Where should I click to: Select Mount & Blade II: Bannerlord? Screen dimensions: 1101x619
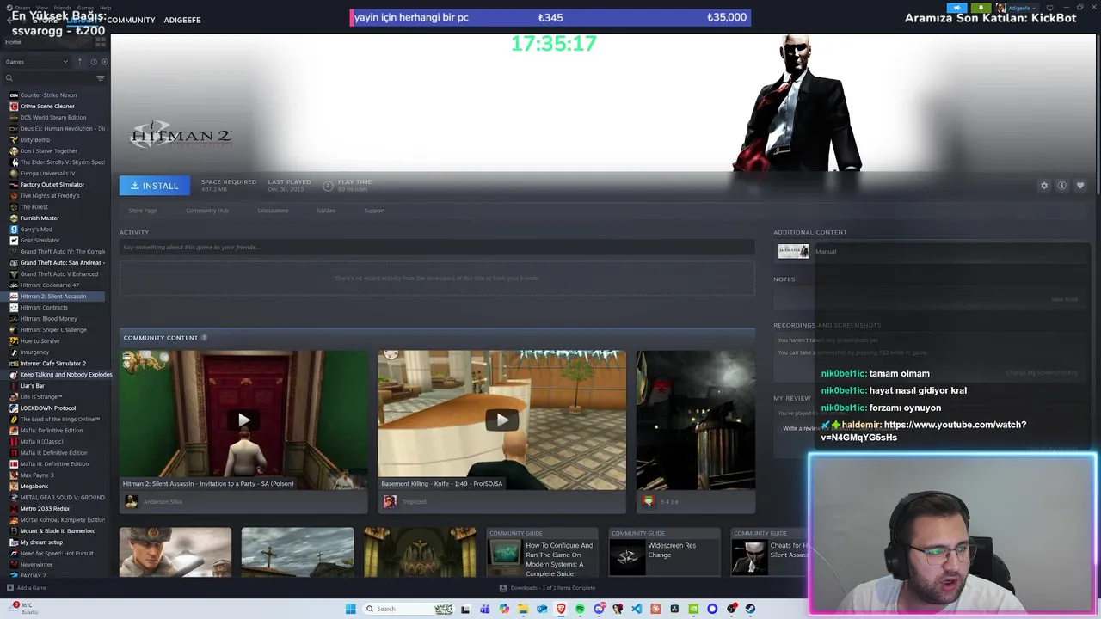pyautogui.click(x=57, y=531)
